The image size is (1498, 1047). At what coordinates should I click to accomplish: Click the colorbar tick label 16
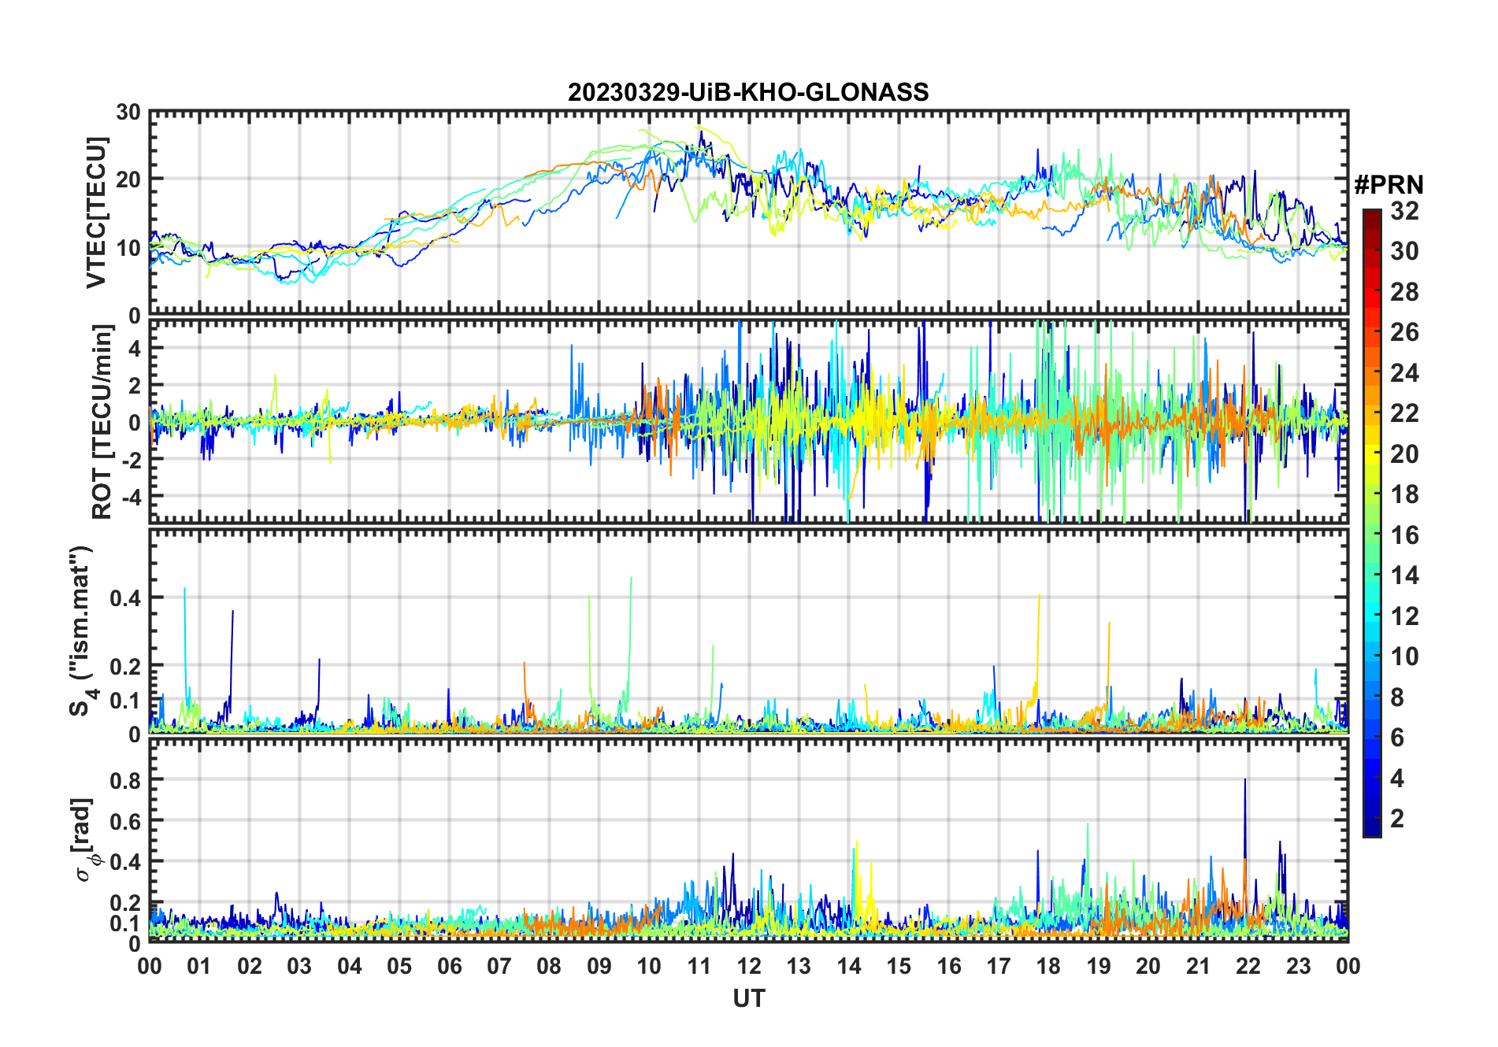[1404, 535]
